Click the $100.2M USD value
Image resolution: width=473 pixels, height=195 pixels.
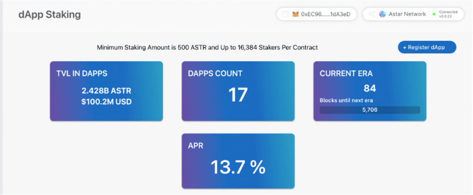[x=106, y=101]
